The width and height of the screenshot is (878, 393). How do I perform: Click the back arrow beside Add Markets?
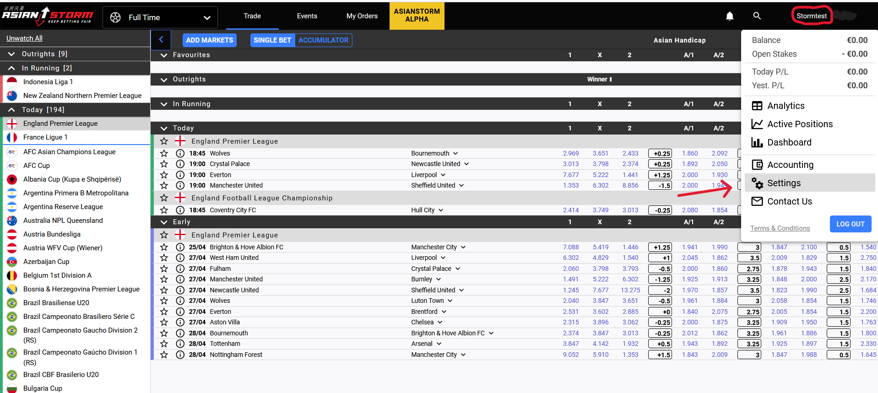(161, 40)
